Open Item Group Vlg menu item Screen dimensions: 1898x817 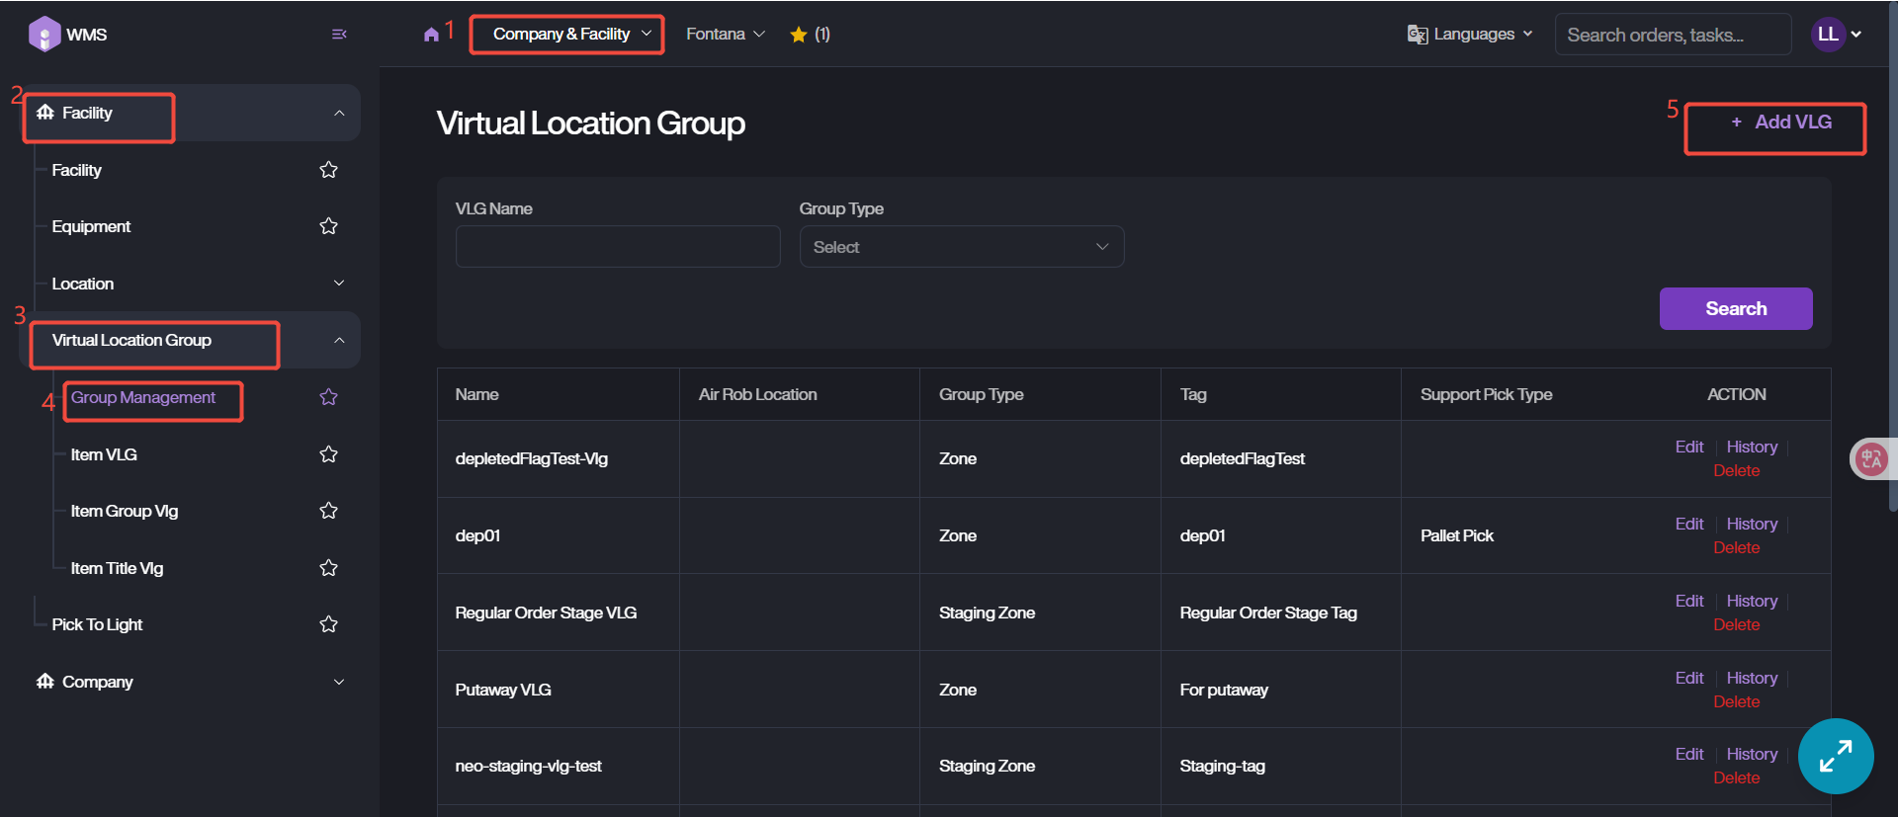click(125, 511)
